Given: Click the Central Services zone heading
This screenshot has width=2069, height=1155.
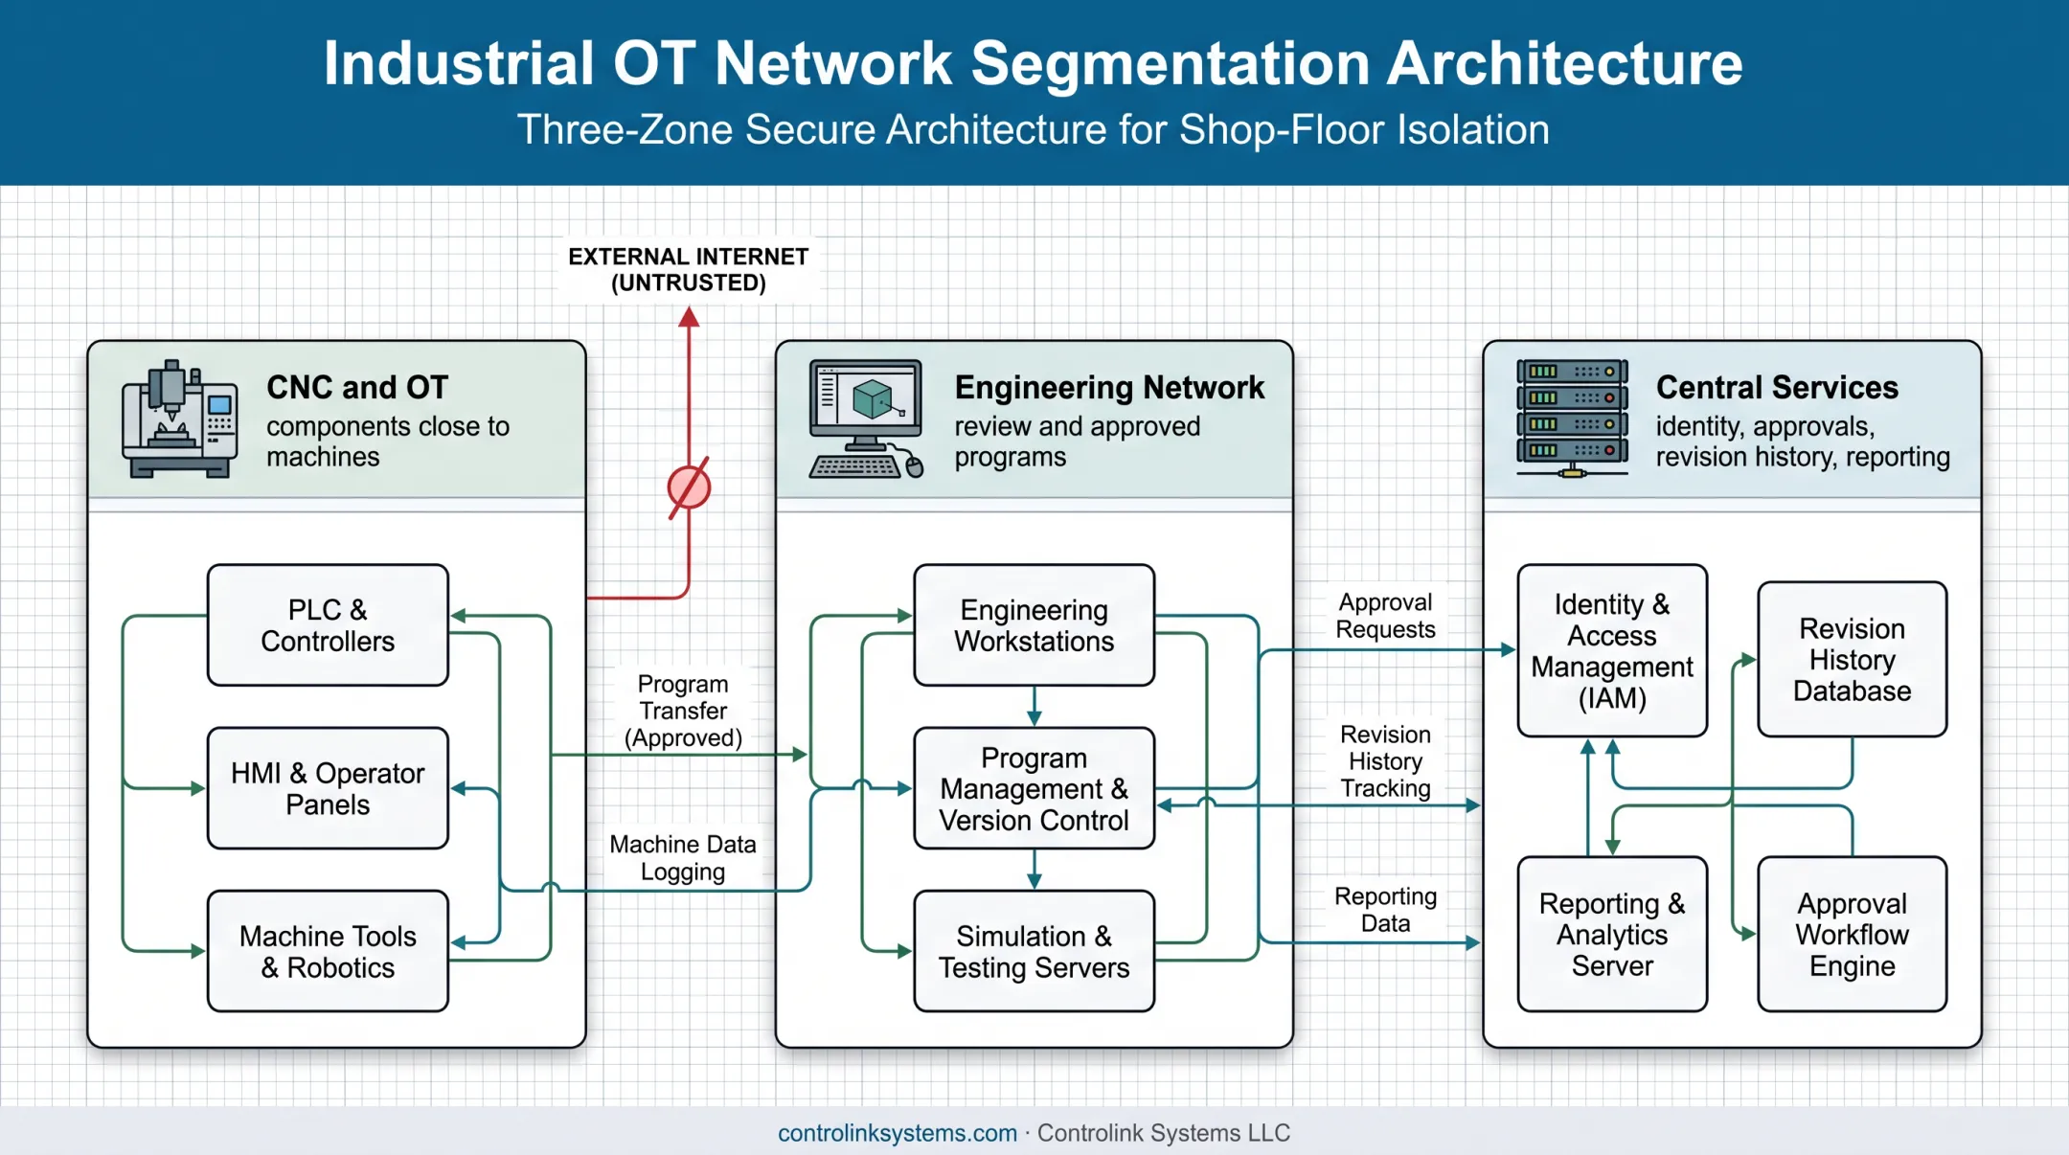Looking at the screenshot, I should coord(1777,387).
